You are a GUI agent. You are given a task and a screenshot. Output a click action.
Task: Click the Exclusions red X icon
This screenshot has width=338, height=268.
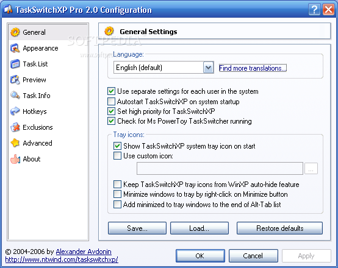(x=15, y=127)
